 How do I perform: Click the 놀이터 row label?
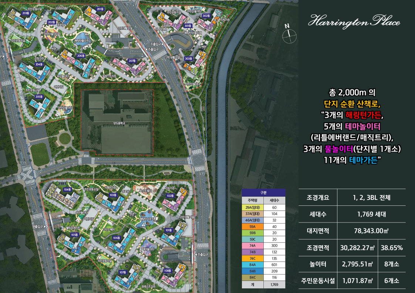click(x=318, y=264)
